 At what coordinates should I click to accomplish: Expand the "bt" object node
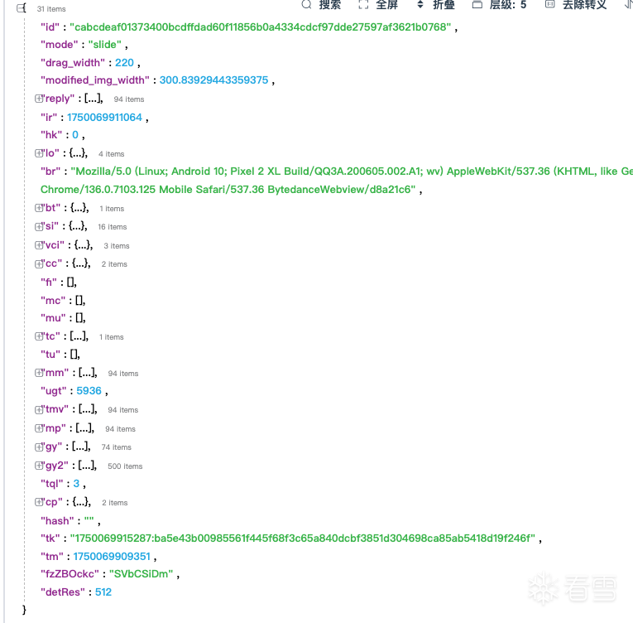(x=39, y=208)
